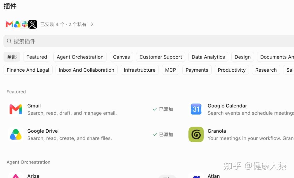This screenshot has height=178, width=294.
Task: Click the Featured section heading above Gmail
Action: coord(16,92)
